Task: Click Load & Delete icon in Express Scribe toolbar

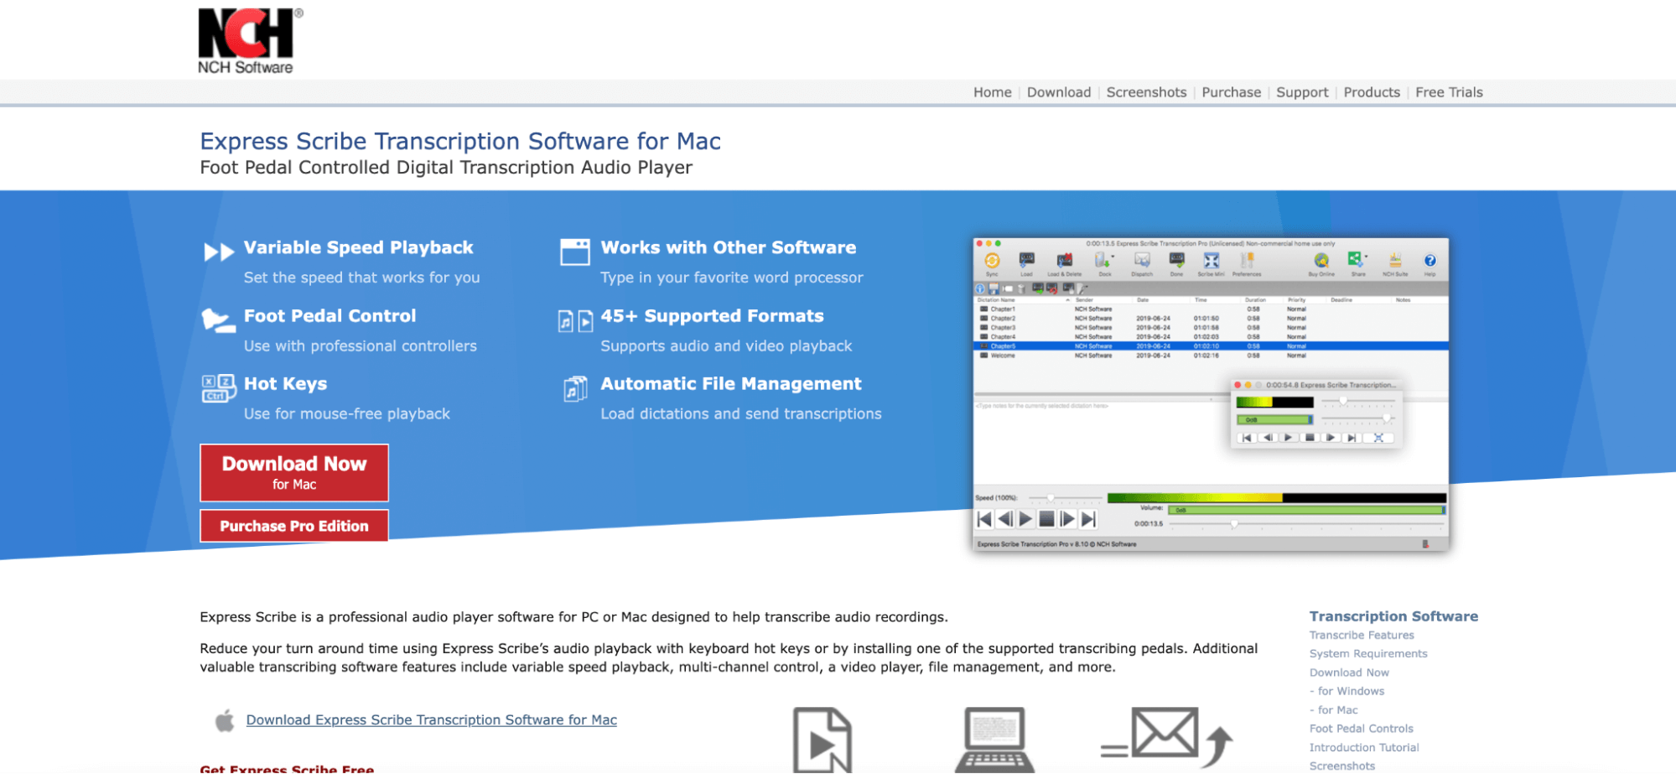Action: point(1064,261)
